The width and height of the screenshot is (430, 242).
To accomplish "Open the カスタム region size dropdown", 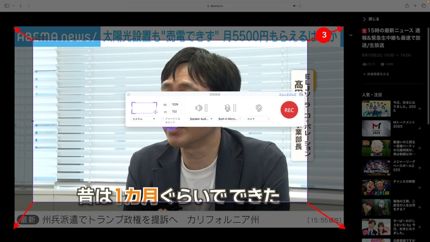I will 144,119.
